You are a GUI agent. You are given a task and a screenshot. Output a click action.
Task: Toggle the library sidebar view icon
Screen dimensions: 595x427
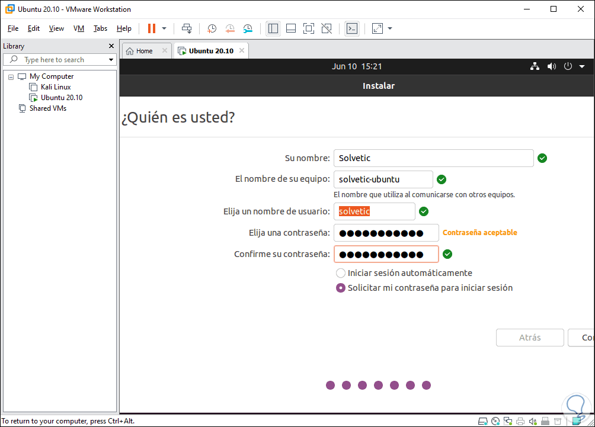tap(273, 28)
